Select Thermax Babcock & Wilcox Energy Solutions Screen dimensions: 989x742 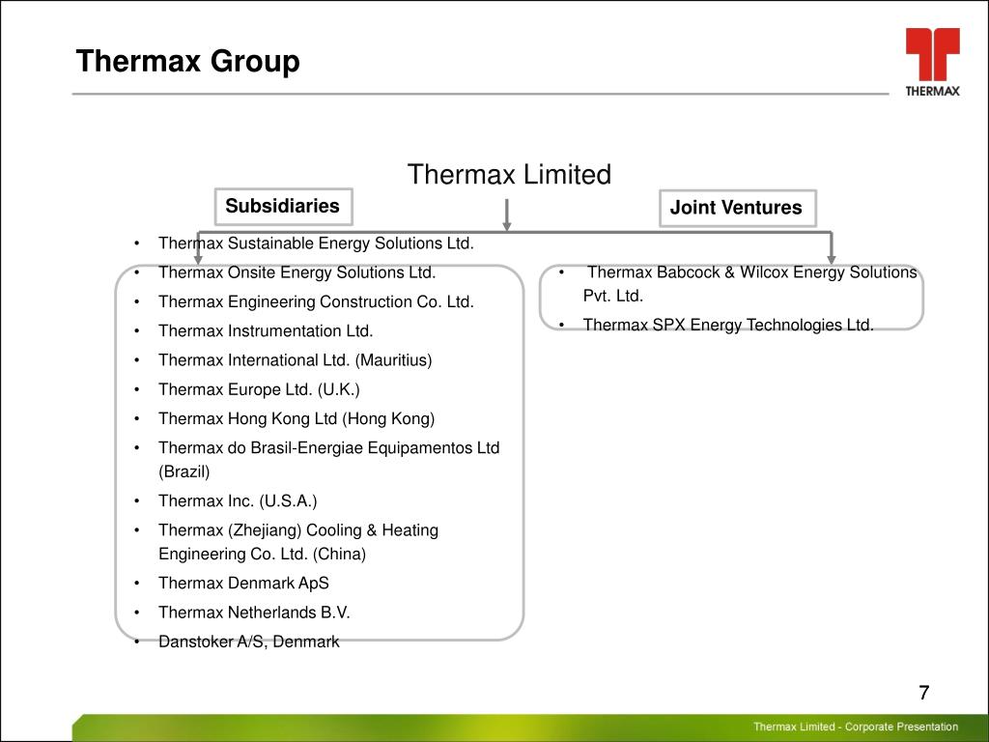click(749, 283)
